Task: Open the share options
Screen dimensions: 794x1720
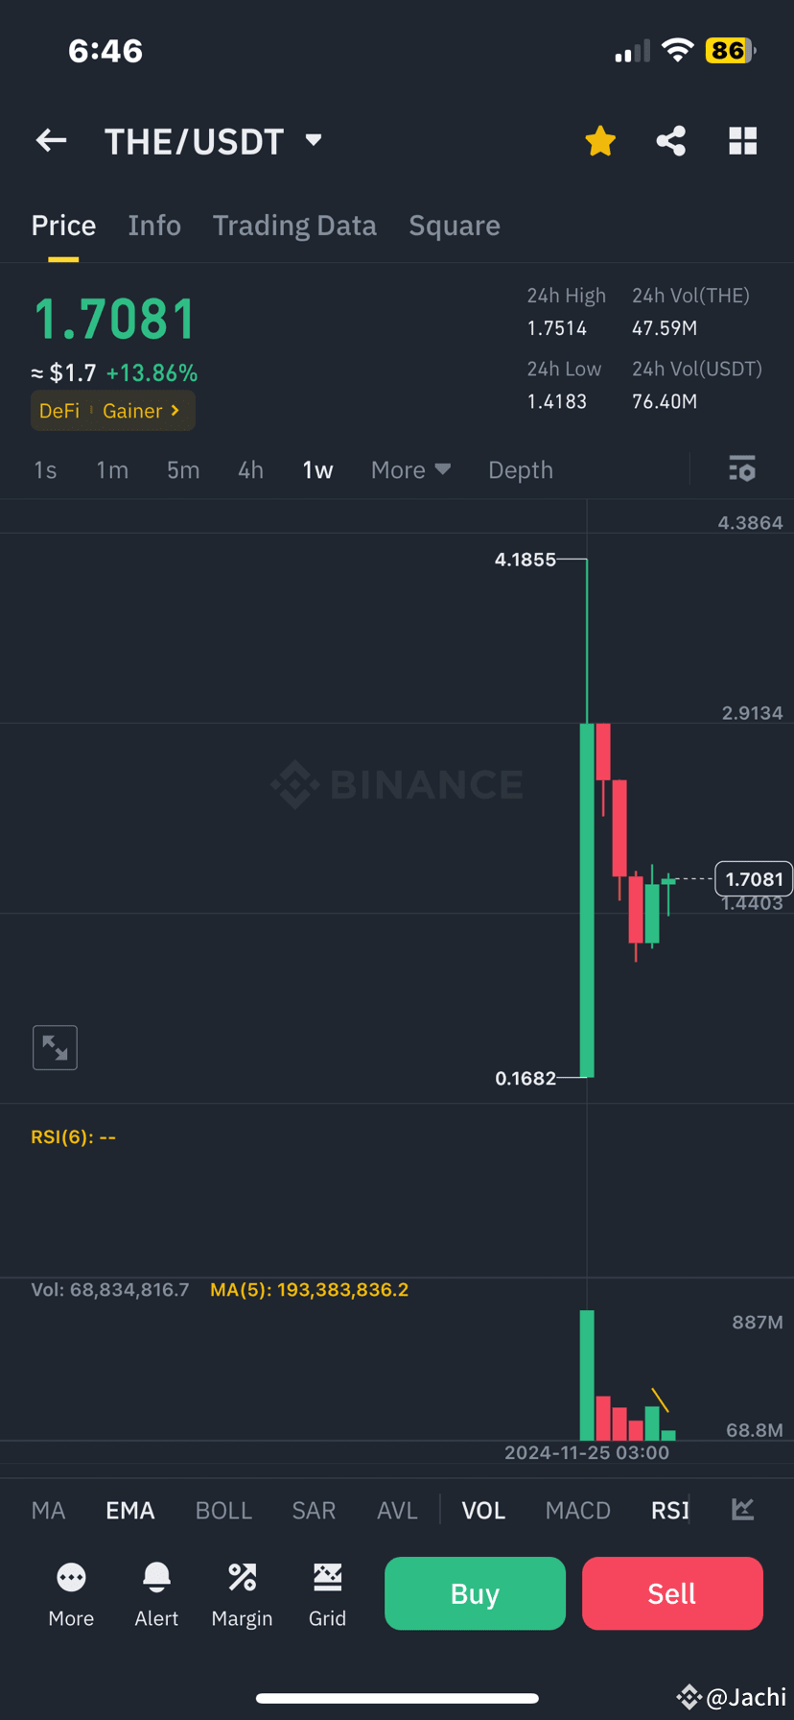Action: [x=670, y=140]
